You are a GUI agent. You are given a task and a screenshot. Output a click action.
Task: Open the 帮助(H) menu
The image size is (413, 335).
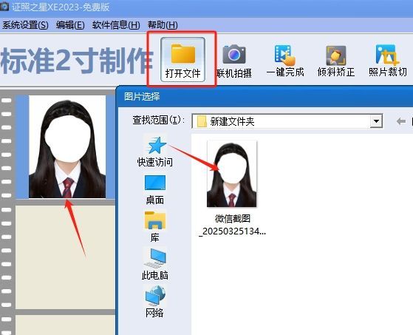[163, 25]
